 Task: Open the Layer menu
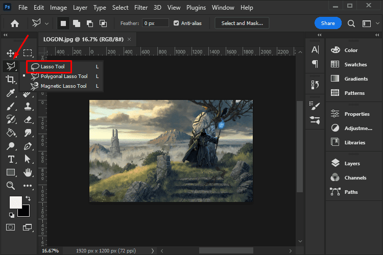coord(80,8)
